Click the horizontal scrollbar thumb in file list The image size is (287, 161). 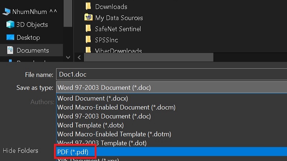click(149, 58)
